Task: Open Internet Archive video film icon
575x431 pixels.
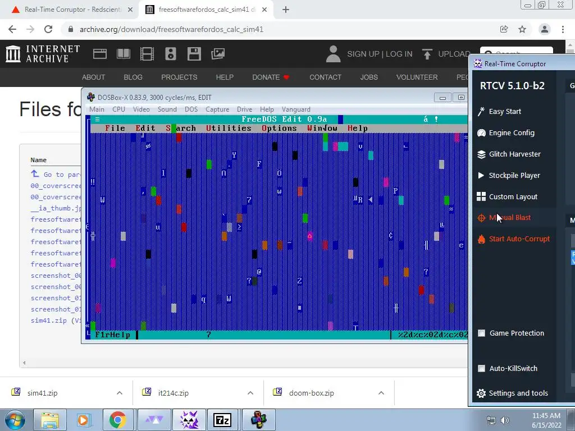Action: 147,54
